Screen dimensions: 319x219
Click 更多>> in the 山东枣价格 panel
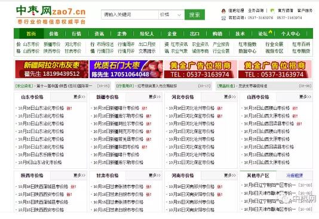(x=79, y=97)
